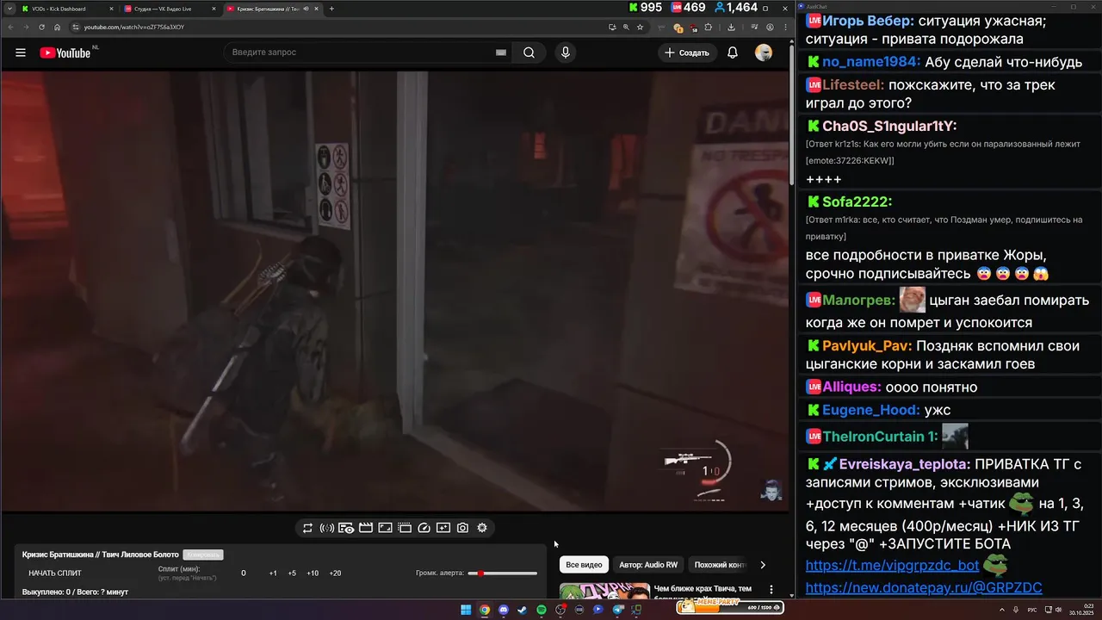Click the video player frame
Screen dimensions: 1102x620
pyautogui.click(x=395, y=291)
